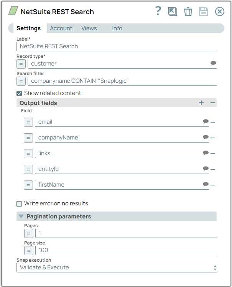This screenshot has height=287, width=232.
Task: Click the Snap execution dropdown arrows
Action: pos(215,268)
